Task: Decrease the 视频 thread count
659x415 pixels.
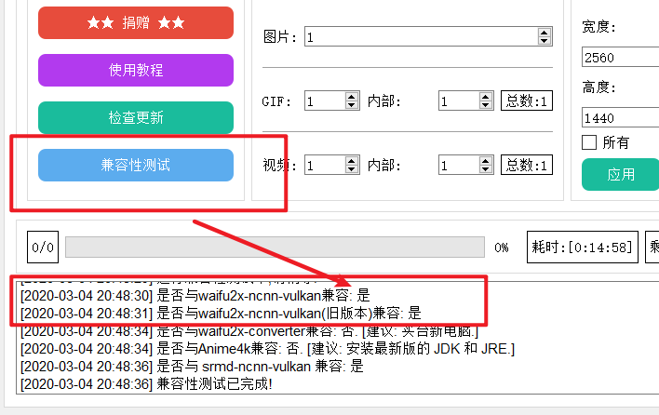Action: pos(351,168)
